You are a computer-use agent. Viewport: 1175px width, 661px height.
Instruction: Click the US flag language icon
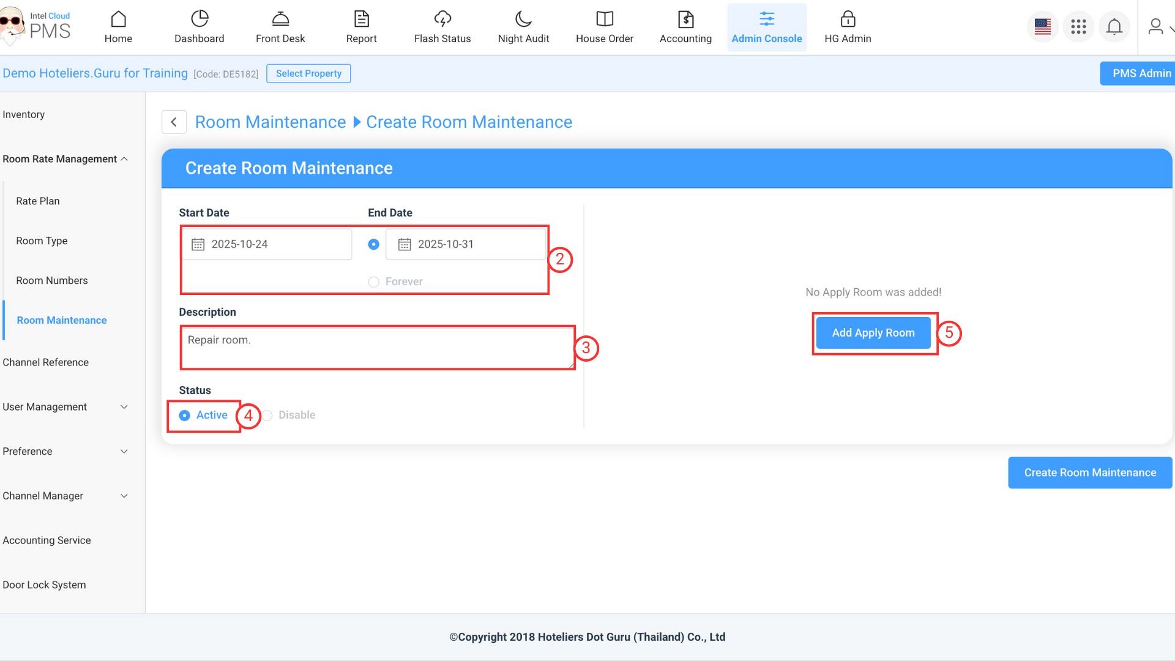[x=1042, y=27]
